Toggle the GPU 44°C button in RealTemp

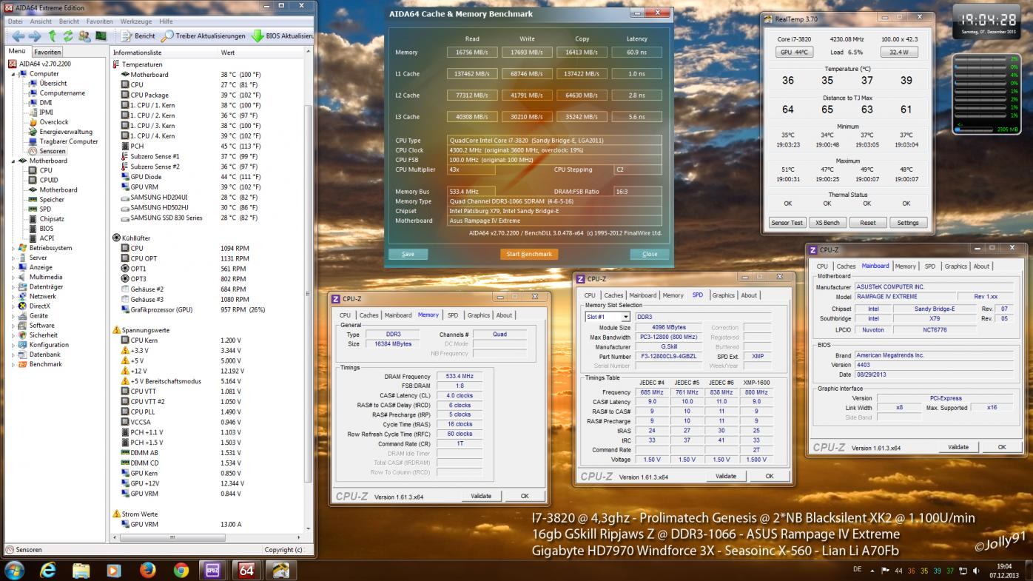795,52
